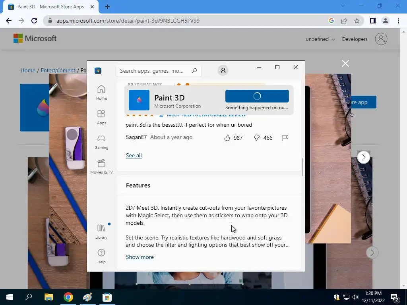Click the search magnifier in Store search box

194,71
